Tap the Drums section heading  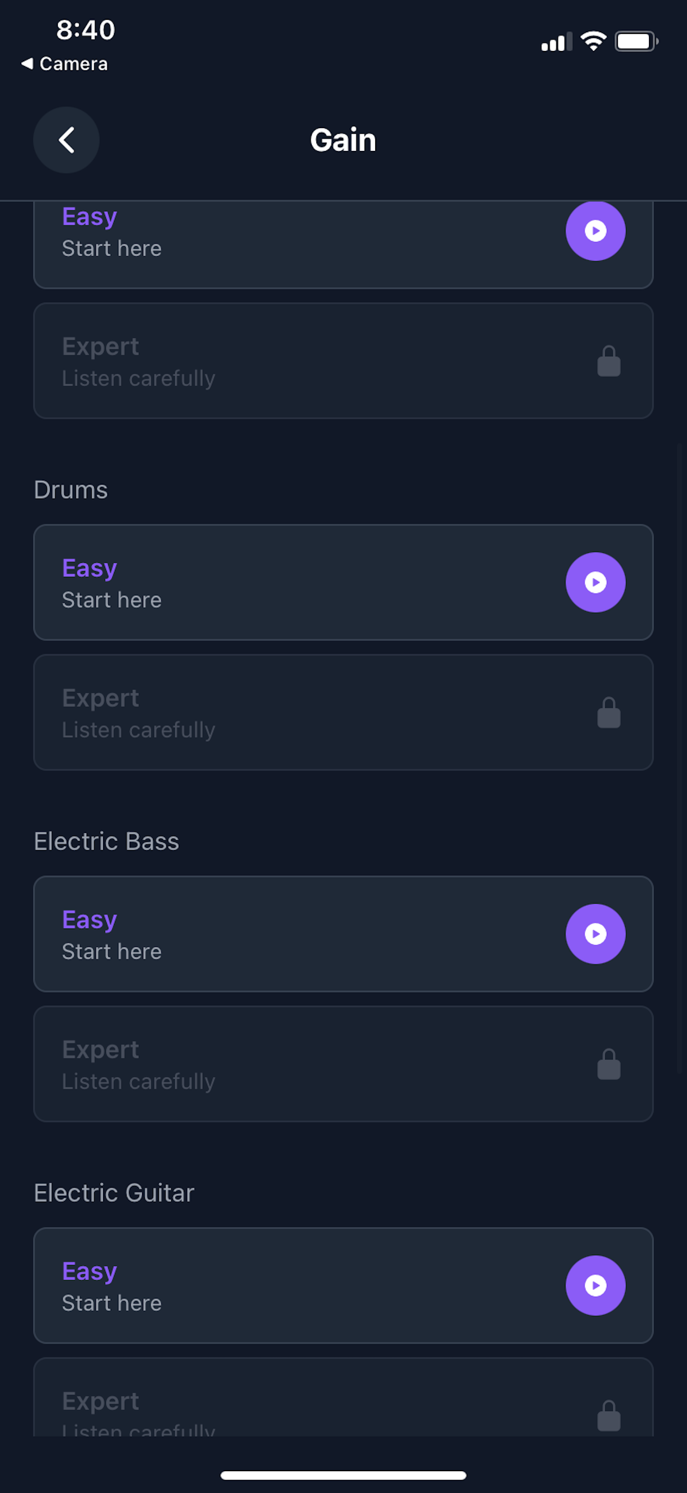(71, 490)
